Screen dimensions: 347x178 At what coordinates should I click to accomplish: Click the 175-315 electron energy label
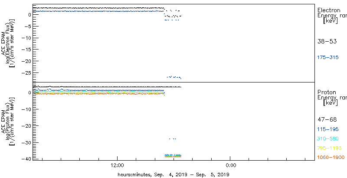[x=328, y=58]
